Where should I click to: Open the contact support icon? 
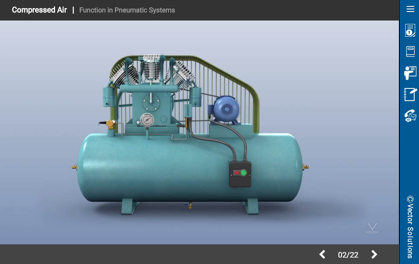coord(410,115)
